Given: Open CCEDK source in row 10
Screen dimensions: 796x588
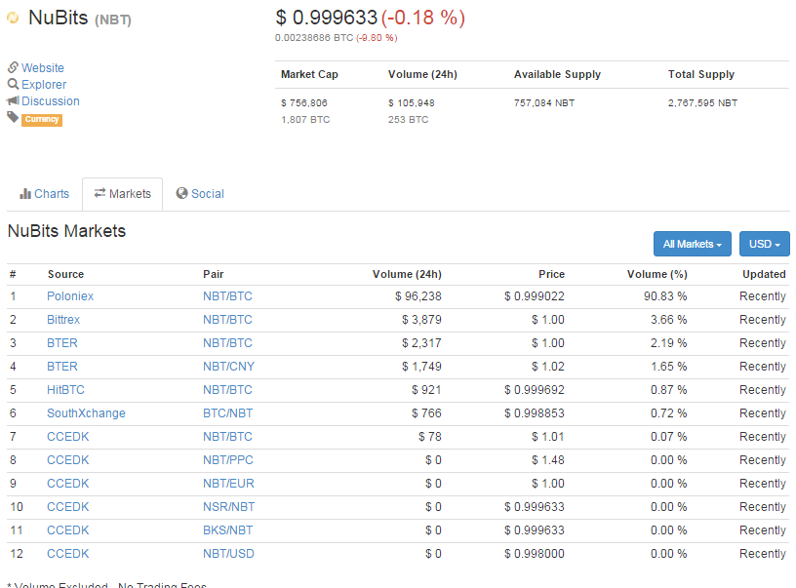Looking at the screenshot, I should click(x=67, y=506).
